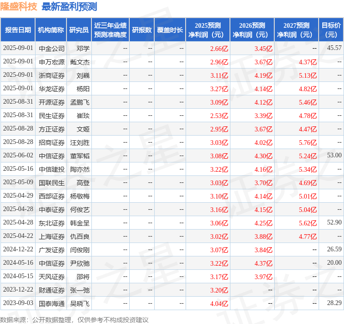Click the 报告日期 column header
This screenshot has height=324, width=344.
18,30
